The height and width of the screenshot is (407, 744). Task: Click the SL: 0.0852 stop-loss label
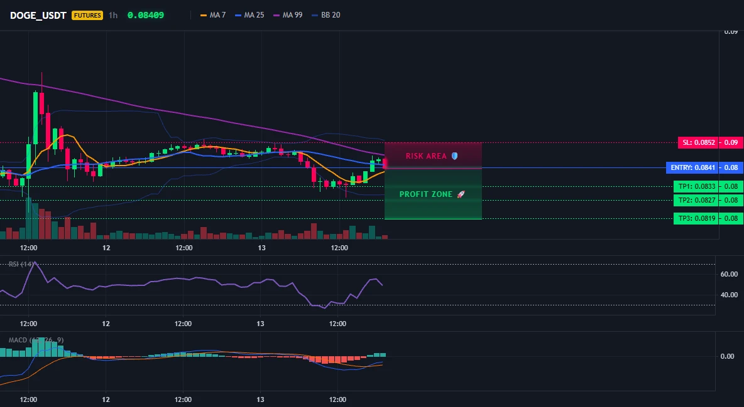click(699, 142)
